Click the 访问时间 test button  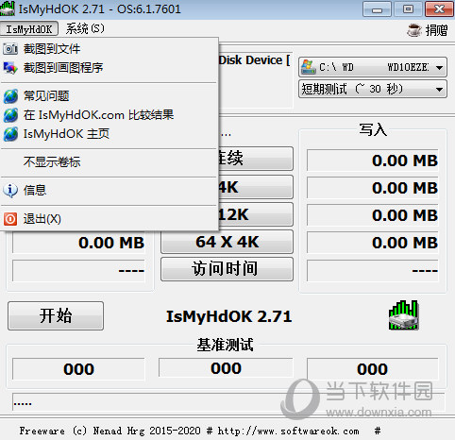pos(227,269)
